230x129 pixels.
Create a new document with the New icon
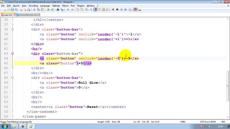(x=4, y=10)
